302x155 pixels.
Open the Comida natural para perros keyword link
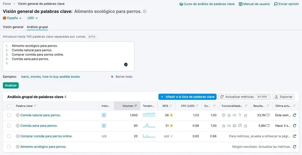(40, 115)
